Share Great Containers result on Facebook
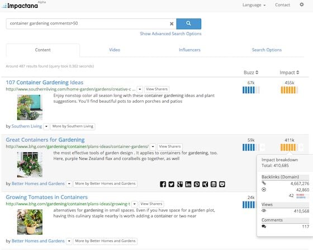This screenshot has width=313, height=250. [x=163, y=184]
